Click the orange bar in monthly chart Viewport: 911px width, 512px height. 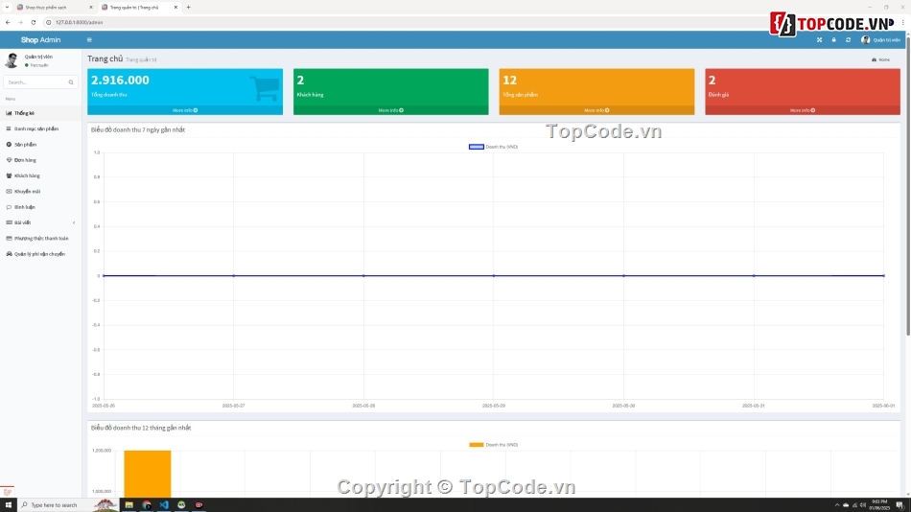pos(148,474)
